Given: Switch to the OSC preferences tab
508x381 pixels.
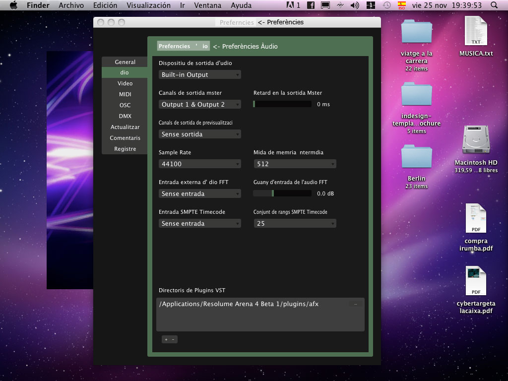Looking at the screenshot, I should point(125,105).
